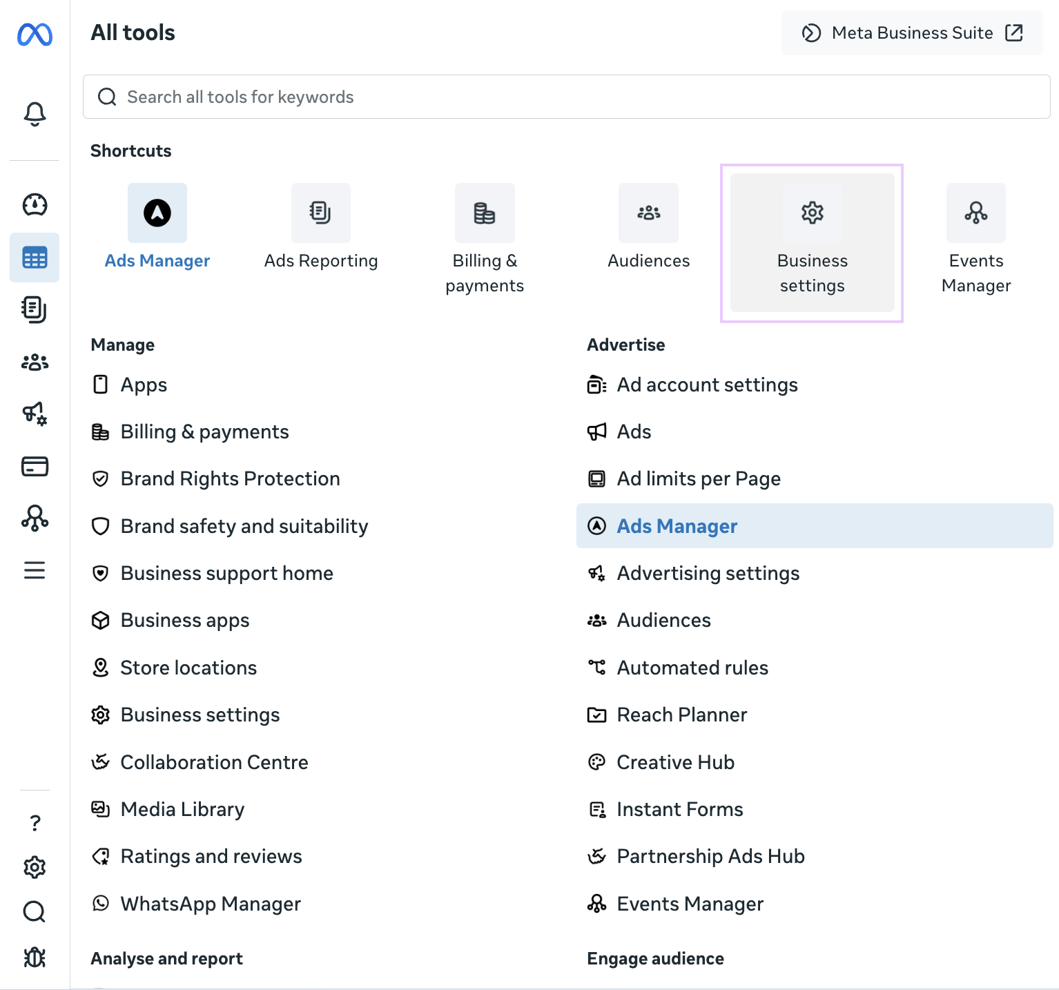Open Billing card icon in left sidebar
The image size is (1059, 990).
coord(35,466)
